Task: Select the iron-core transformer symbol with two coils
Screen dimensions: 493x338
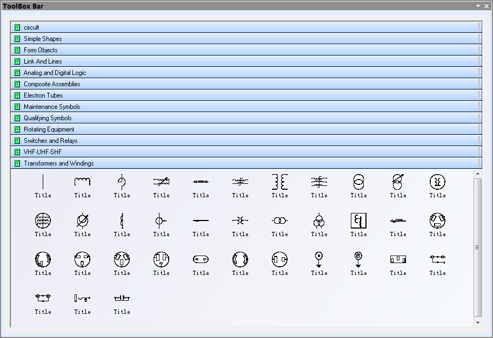Action: coord(279,182)
